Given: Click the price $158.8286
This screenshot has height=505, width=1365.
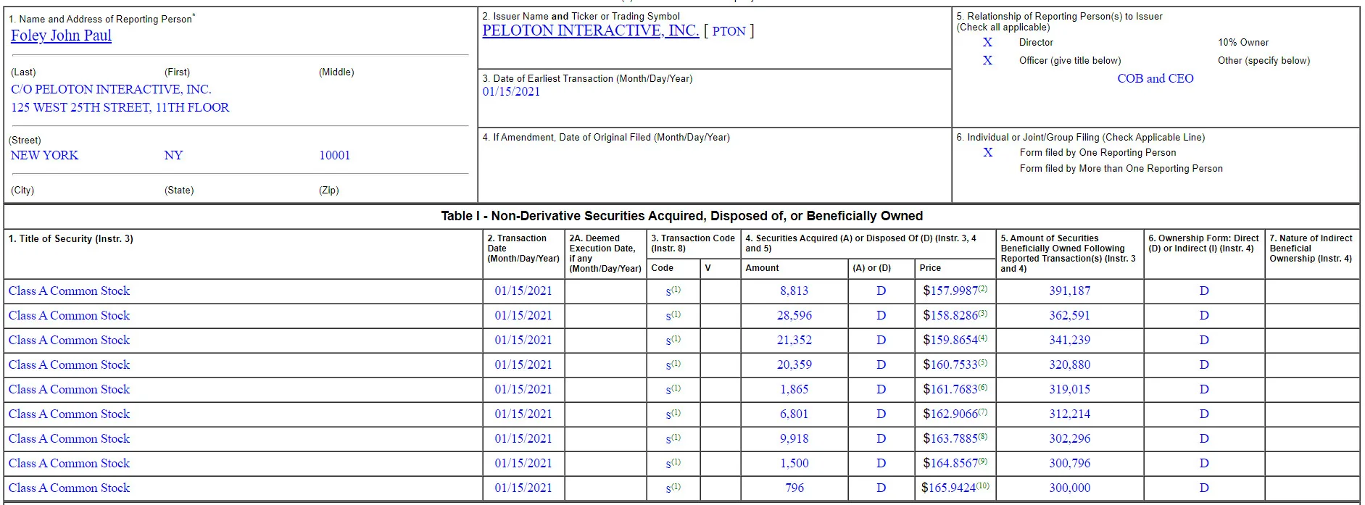Looking at the screenshot, I should point(950,315).
